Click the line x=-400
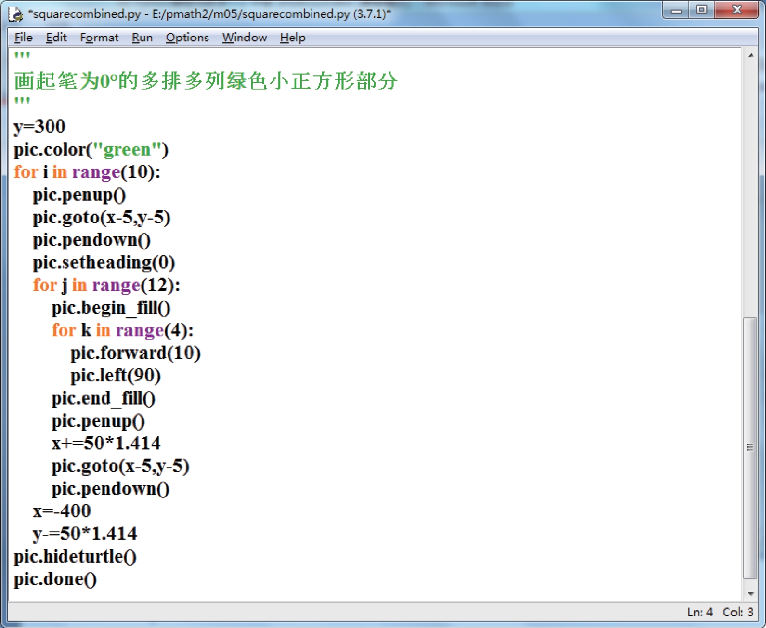 click(x=62, y=511)
